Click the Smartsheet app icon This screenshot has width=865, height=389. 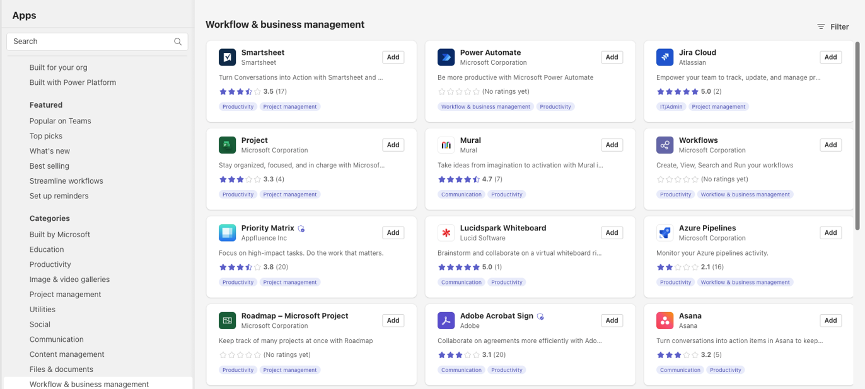227,57
